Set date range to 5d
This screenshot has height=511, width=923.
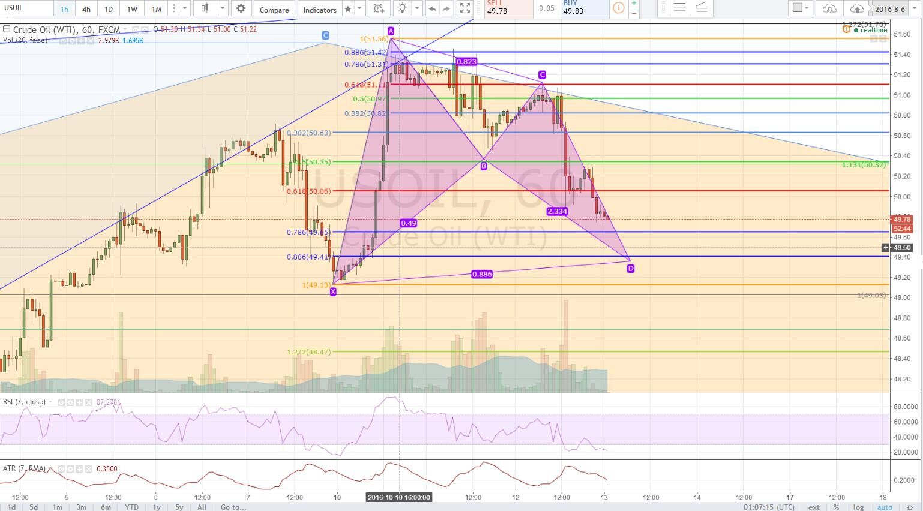34,507
